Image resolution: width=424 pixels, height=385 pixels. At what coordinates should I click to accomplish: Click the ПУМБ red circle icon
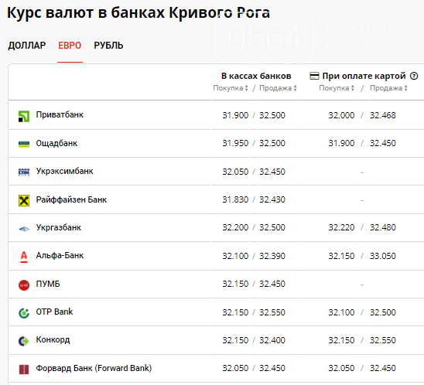(24, 285)
